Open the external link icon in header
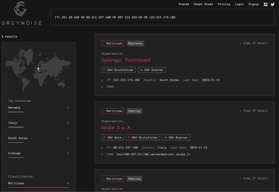This screenshot has height=192, width=279. coord(266,5)
